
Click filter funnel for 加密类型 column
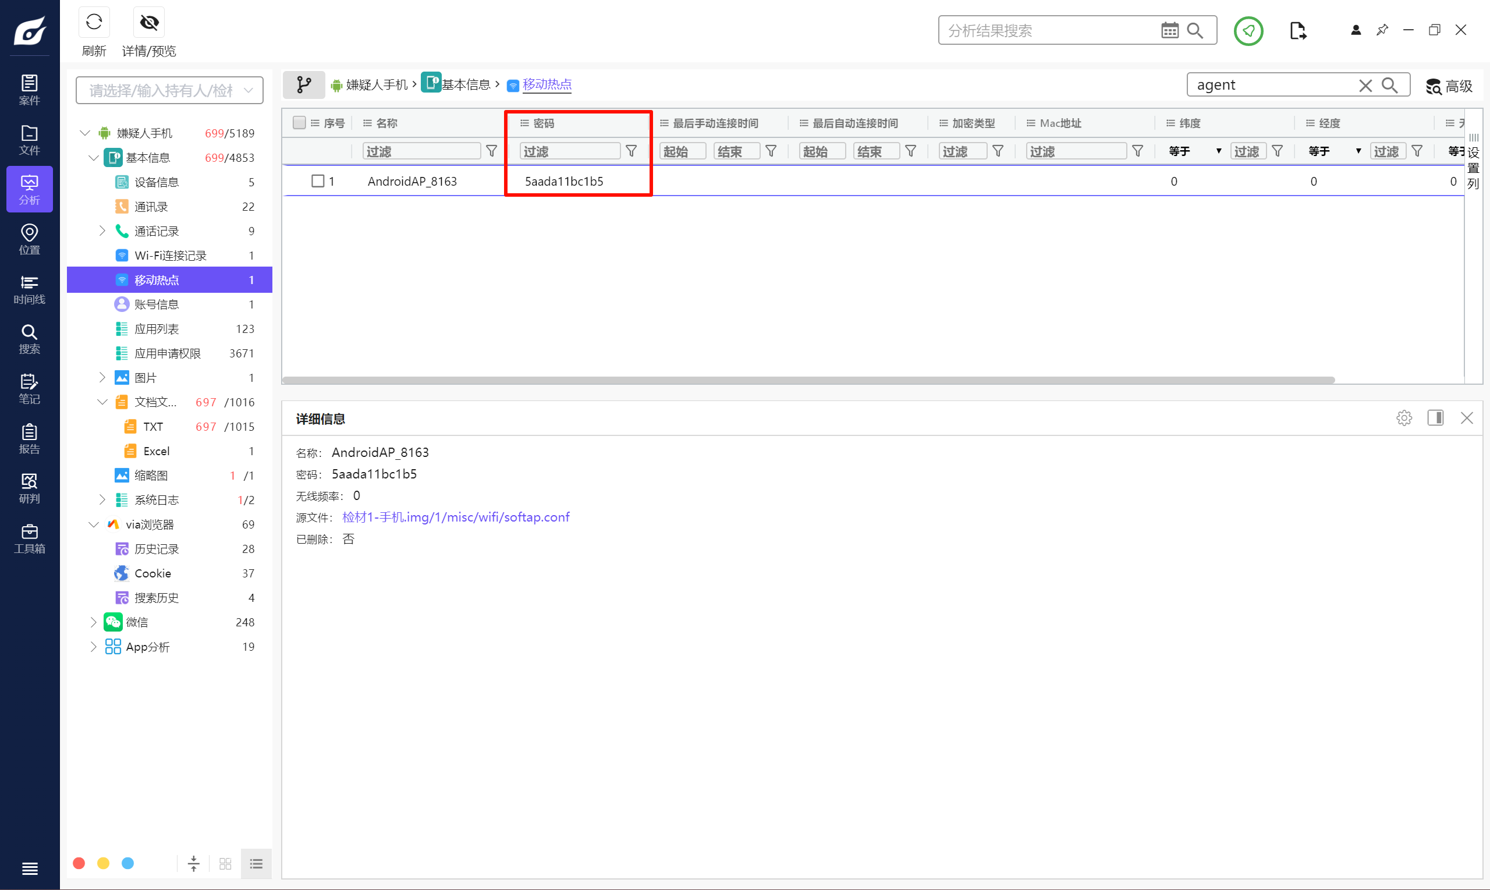[998, 151]
